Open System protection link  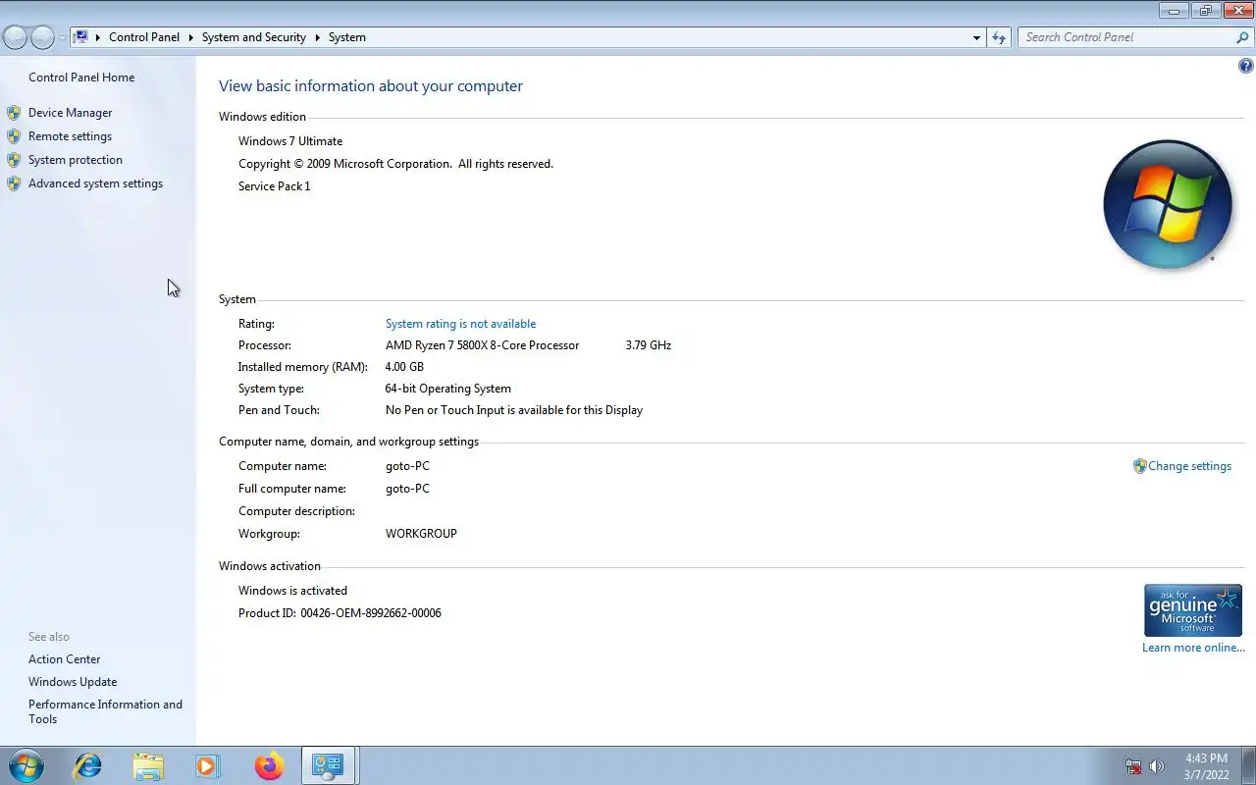76,160
